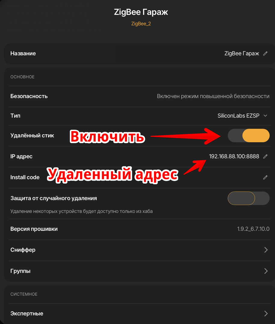This screenshot has height=324, width=275.
Task: Open the Сниффер chevron arrow
Action: [266, 250]
